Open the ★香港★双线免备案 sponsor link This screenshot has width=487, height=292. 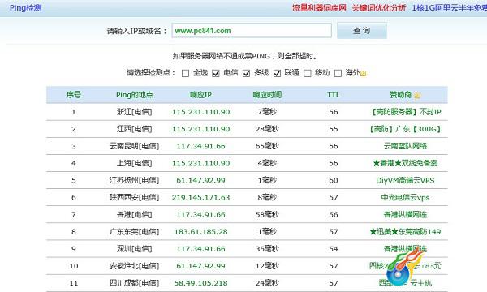pyautogui.click(x=405, y=163)
